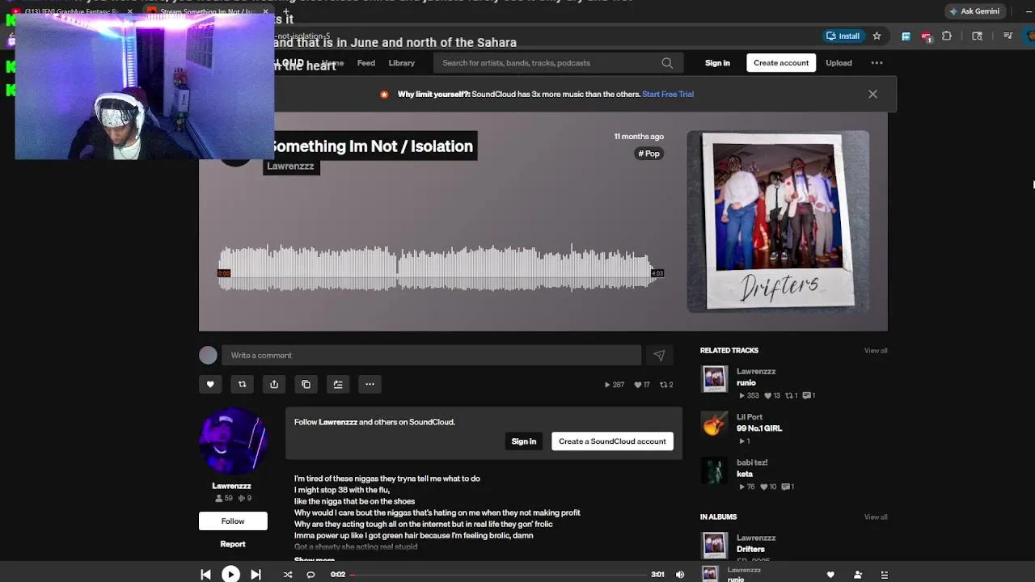This screenshot has height=582, width=1035.
Task: Open the Upload page
Action: pyautogui.click(x=839, y=63)
